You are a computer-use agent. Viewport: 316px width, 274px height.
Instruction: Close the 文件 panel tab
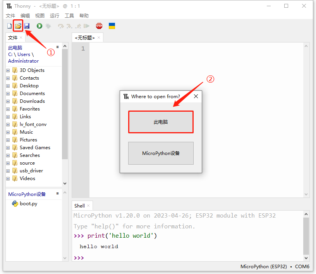21,37
